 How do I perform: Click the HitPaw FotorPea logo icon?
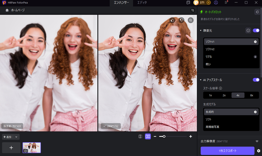pos(4,2)
